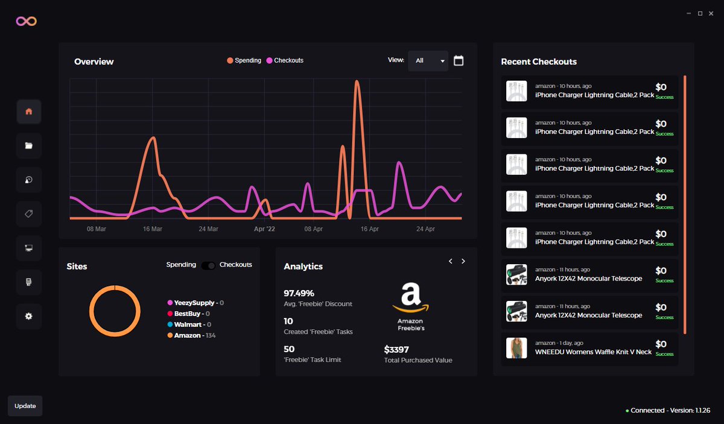Open the user history clock icon
Image resolution: width=724 pixels, height=424 pixels.
tap(29, 180)
